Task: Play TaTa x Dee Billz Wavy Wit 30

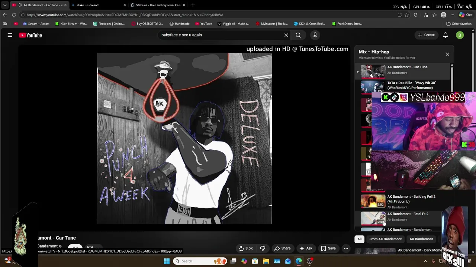Action: point(403,86)
